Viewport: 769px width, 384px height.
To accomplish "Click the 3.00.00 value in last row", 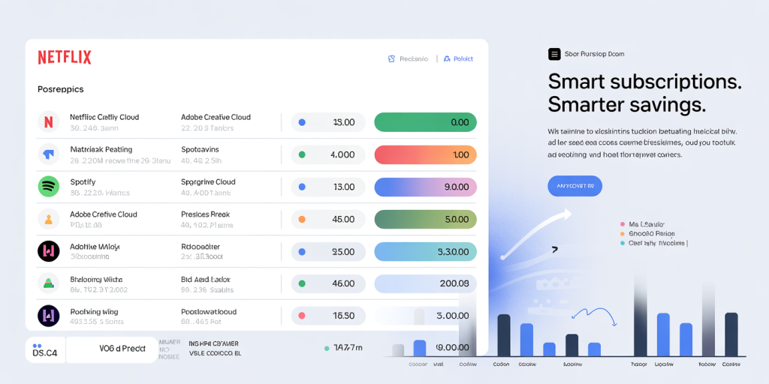I will click(452, 316).
